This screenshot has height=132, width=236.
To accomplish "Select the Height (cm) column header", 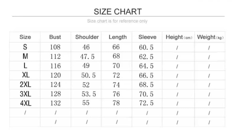I will (x=179, y=37).
